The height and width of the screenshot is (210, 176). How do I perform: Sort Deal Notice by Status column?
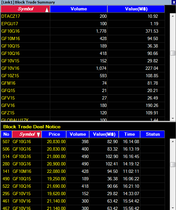click(x=152, y=134)
